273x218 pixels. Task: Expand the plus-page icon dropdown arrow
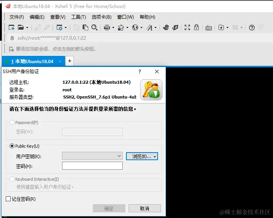click(x=227, y=27)
